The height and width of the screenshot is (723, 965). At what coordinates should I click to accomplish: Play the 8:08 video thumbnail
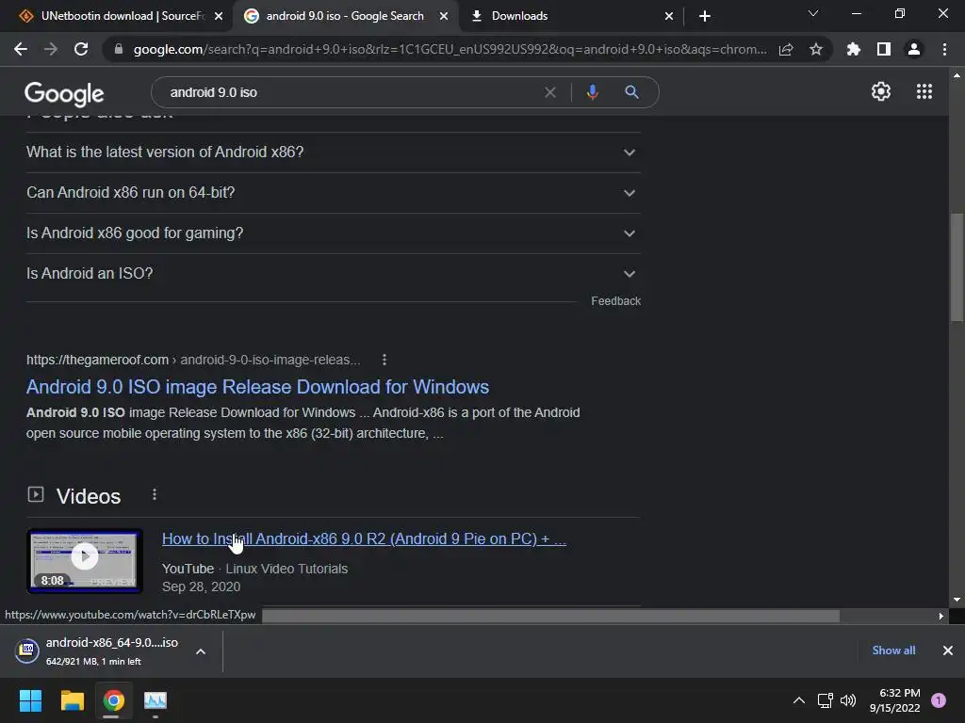85,561
